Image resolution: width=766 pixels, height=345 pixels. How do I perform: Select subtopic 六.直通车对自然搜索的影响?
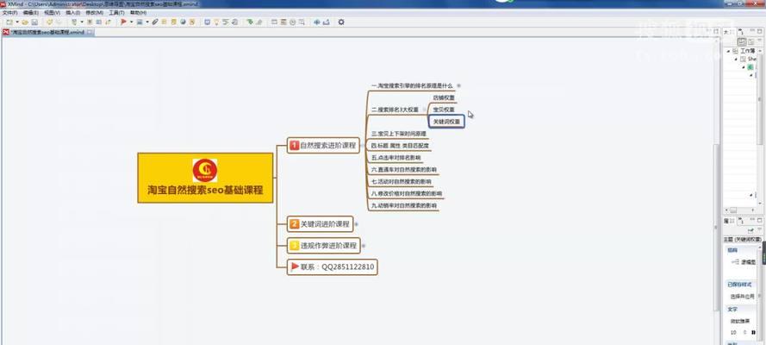coord(404,170)
